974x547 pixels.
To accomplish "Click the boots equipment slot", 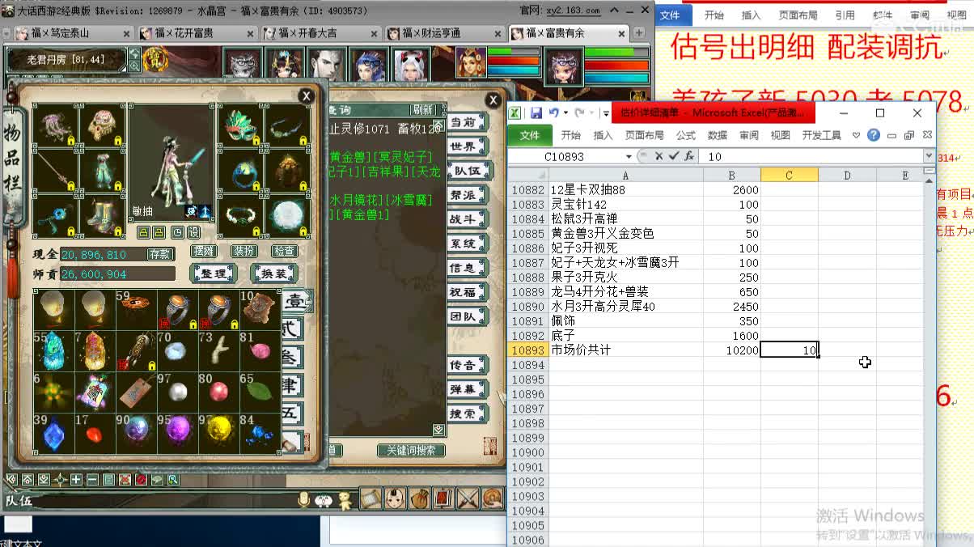I will 103,217.
